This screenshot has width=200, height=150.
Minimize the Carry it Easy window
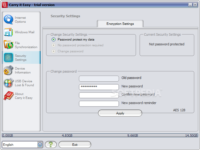(190, 5)
